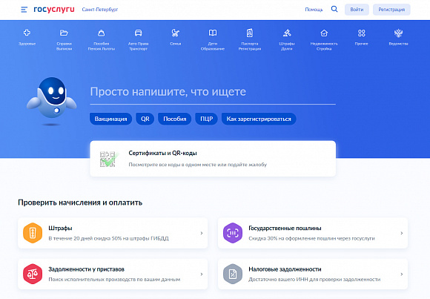This screenshot has width=430, height=299.
Task: Open Государственные пошлины title
Action: pyautogui.click(x=285, y=229)
